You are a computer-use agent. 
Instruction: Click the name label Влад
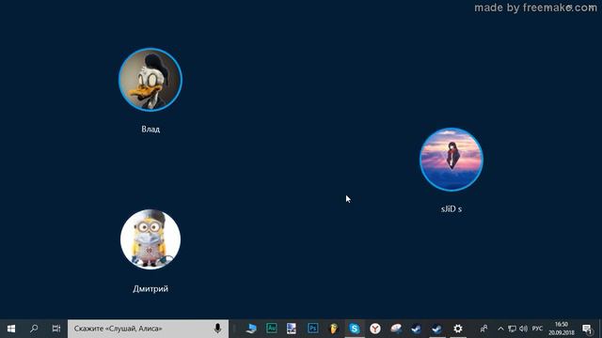tap(150, 130)
